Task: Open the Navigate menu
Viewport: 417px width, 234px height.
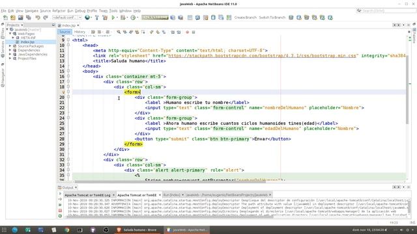Action: (32, 11)
